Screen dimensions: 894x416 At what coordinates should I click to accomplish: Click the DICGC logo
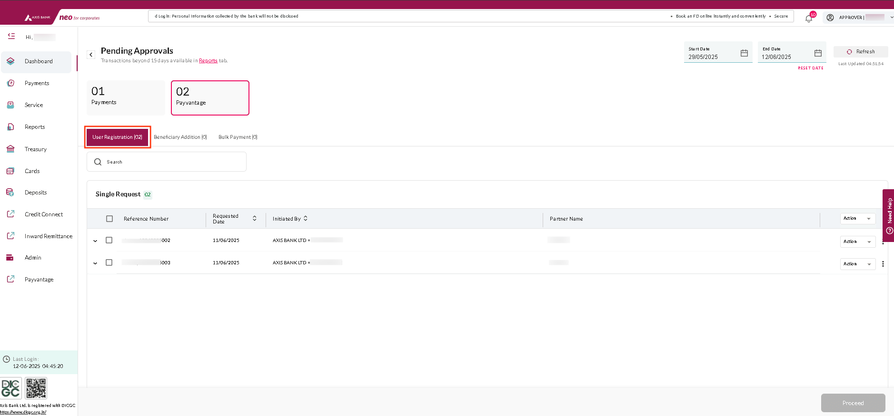click(11, 388)
